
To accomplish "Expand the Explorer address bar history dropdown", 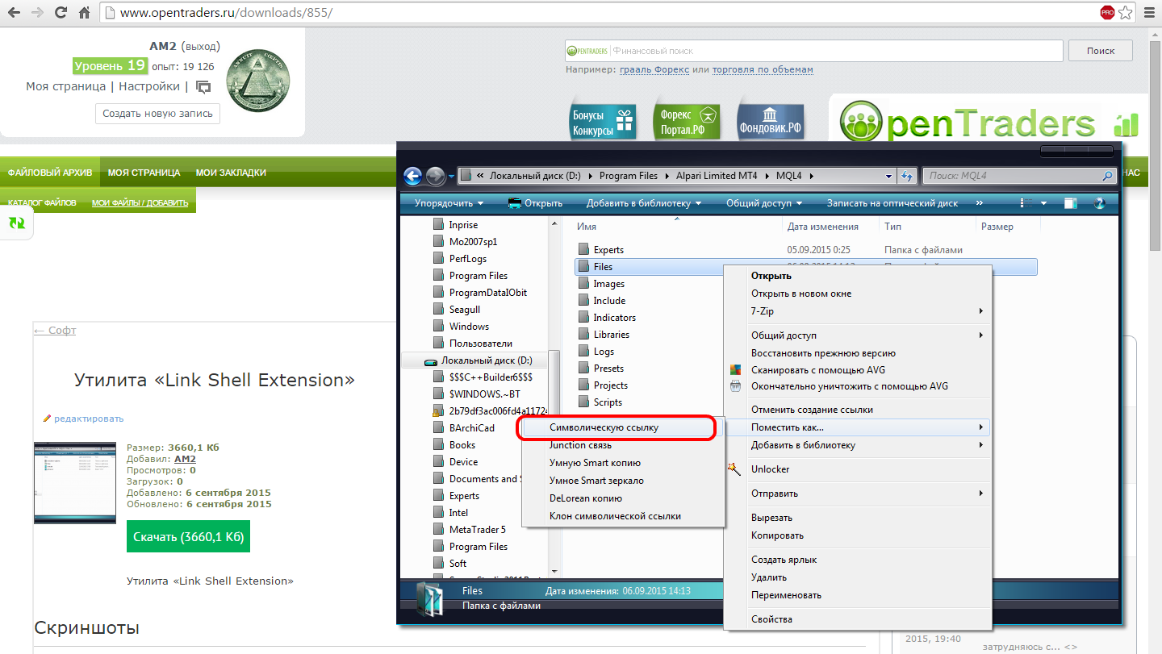I will [889, 176].
